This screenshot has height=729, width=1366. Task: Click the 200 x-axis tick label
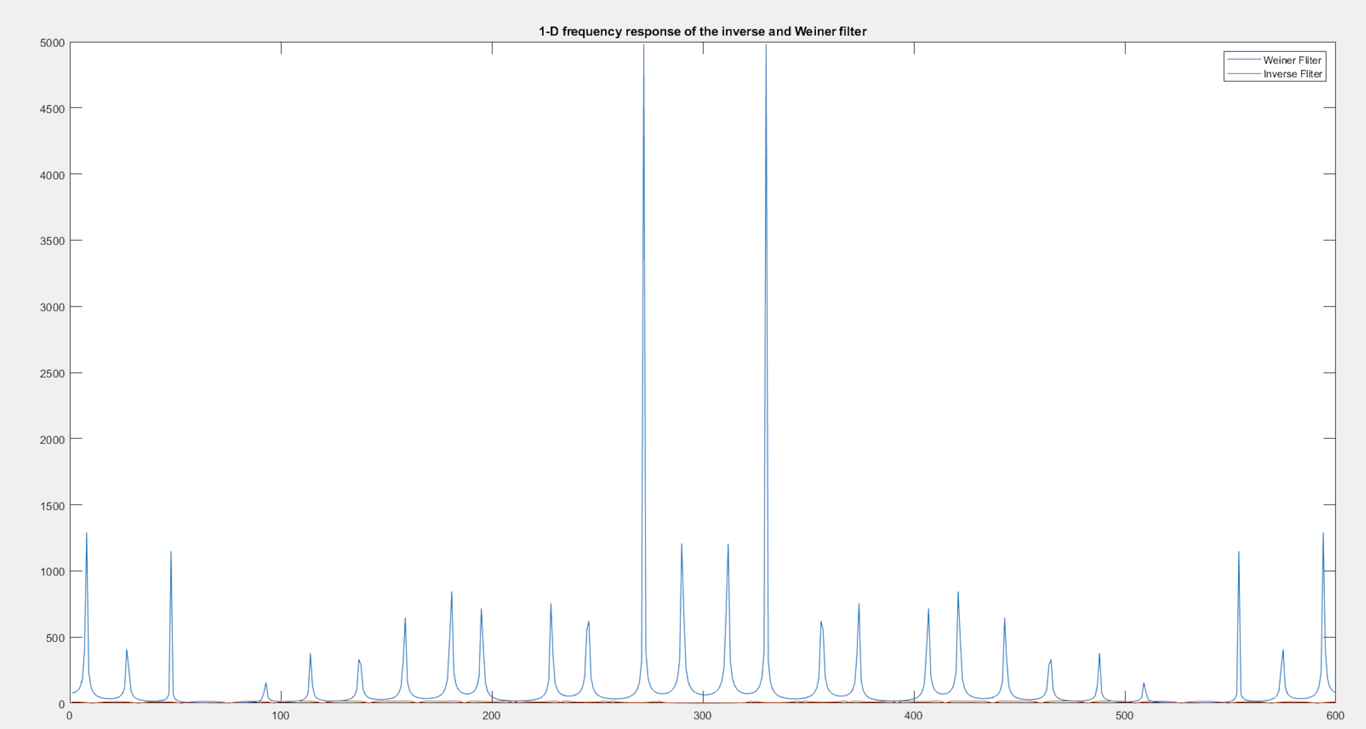(492, 716)
